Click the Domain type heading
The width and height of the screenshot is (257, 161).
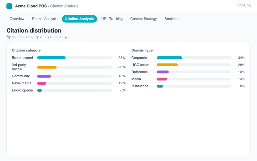click(x=142, y=51)
